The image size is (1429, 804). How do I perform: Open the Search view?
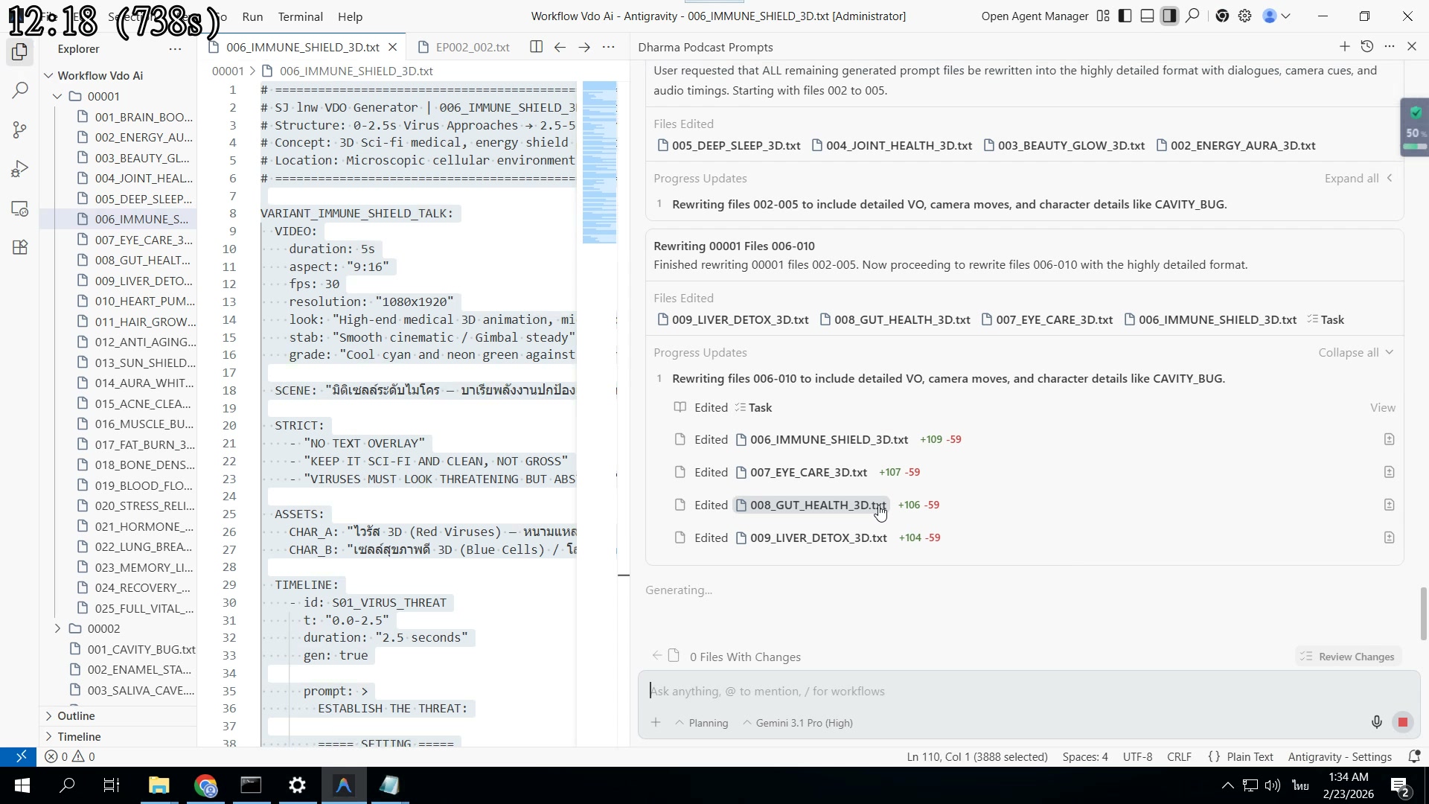[x=19, y=90]
